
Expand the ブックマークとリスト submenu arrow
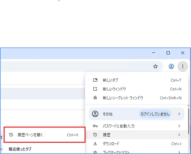coord(179,152)
